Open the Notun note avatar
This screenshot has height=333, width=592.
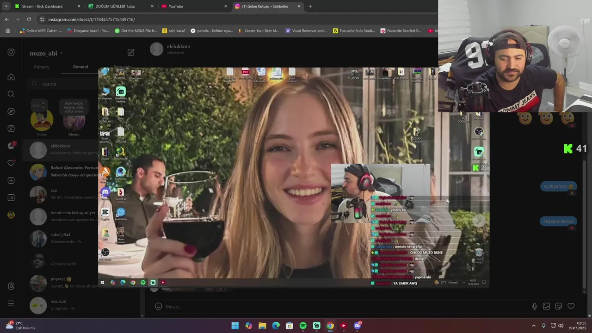point(42,120)
